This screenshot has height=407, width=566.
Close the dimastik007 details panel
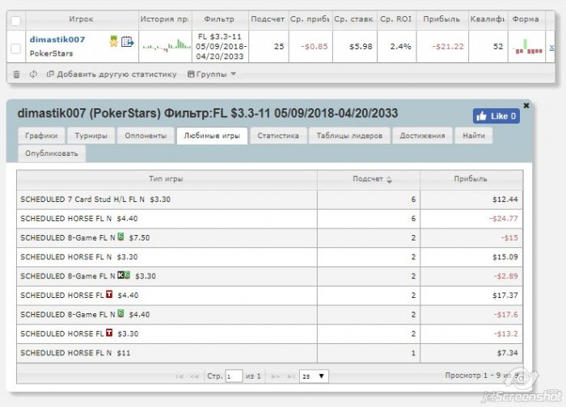(526, 105)
